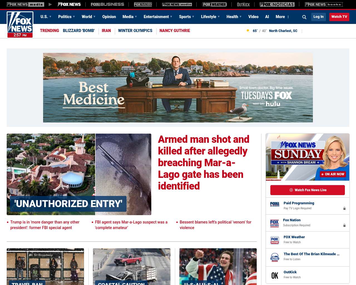The height and width of the screenshot is (285, 356).
Task: Go to Fox Nation network logo
Action: (143, 4)
